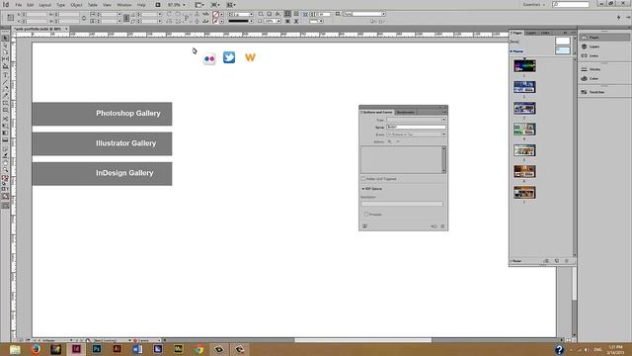Open the Window menu
This screenshot has height=356, width=632.
[124, 5]
